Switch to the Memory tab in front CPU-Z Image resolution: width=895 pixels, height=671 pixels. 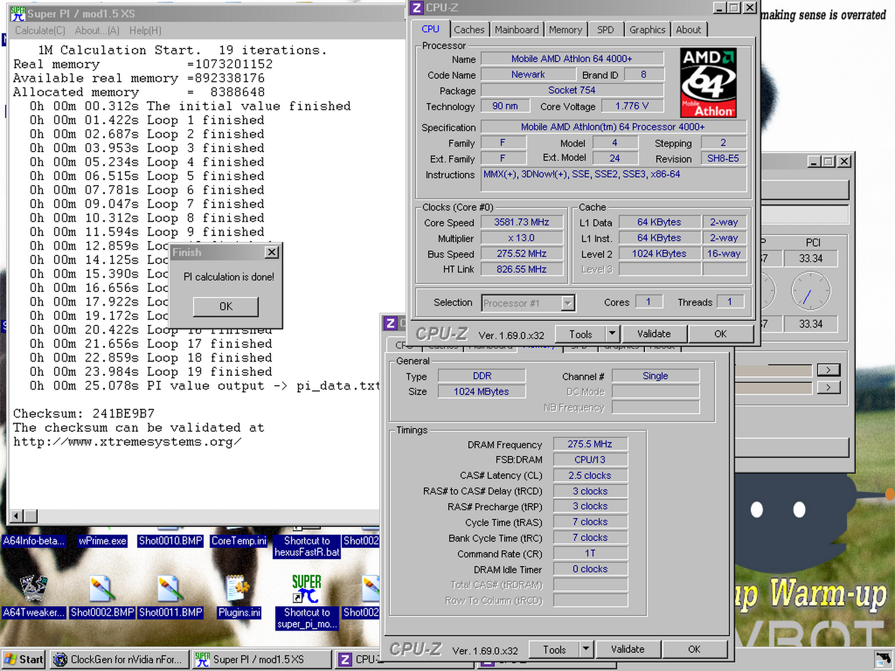click(566, 30)
